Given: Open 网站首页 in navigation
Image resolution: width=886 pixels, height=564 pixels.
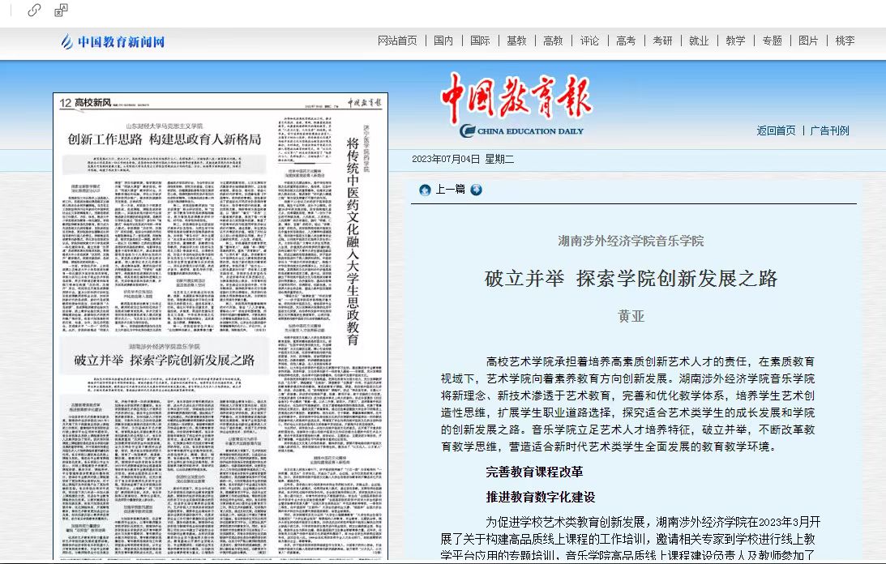Looking at the screenshot, I should click(397, 41).
